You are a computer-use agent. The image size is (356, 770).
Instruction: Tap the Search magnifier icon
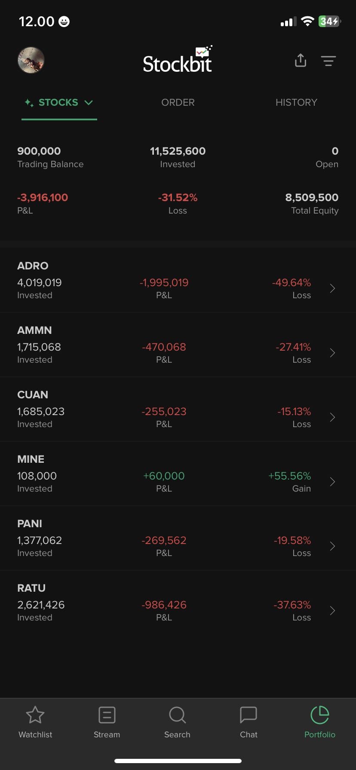click(x=177, y=715)
